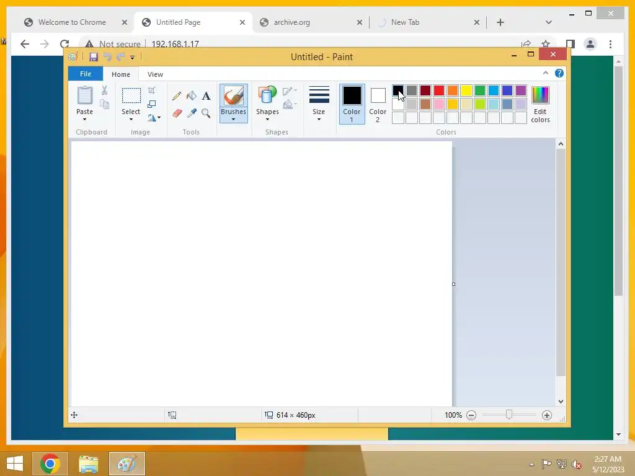This screenshot has height=476, width=635.
Task: Activate Color 2 button
Action: click(x=378, y=104)
